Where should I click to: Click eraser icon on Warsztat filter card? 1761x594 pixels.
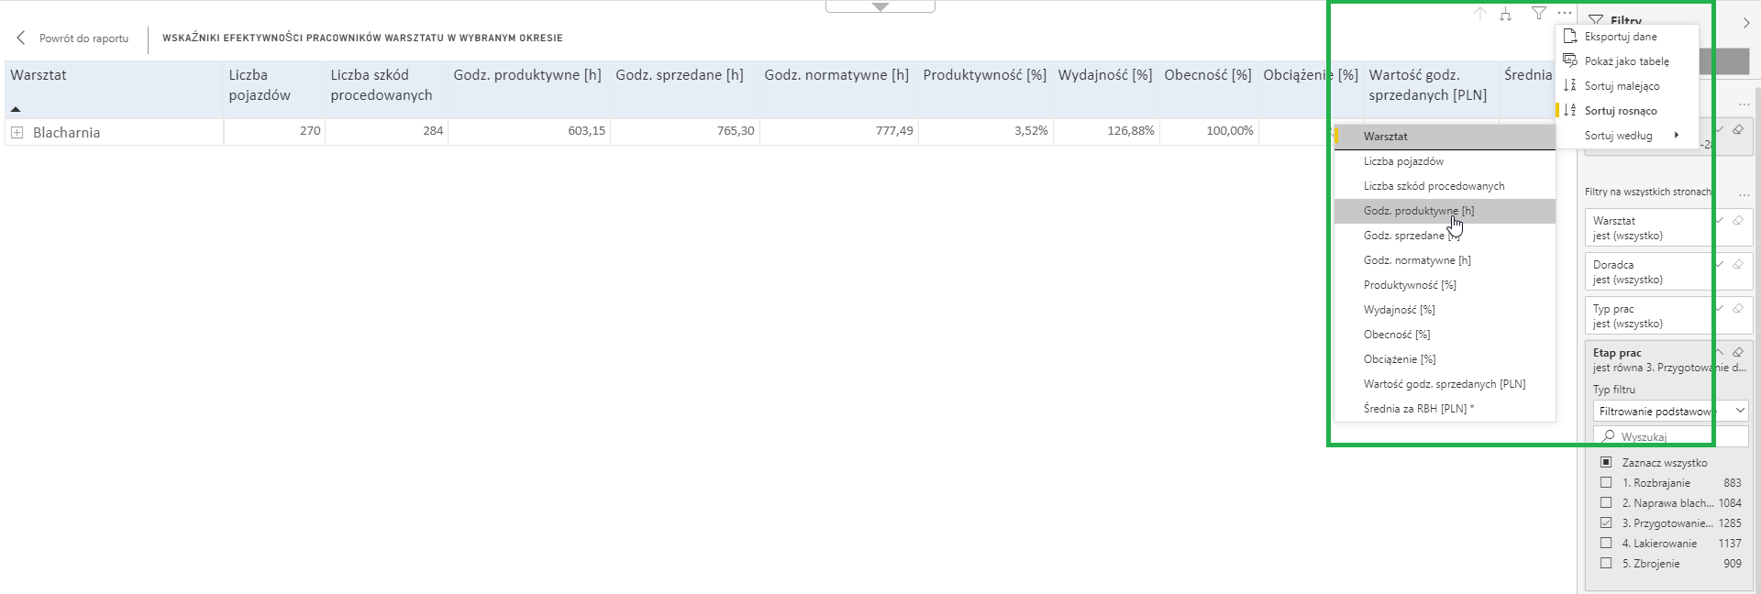1737,221
